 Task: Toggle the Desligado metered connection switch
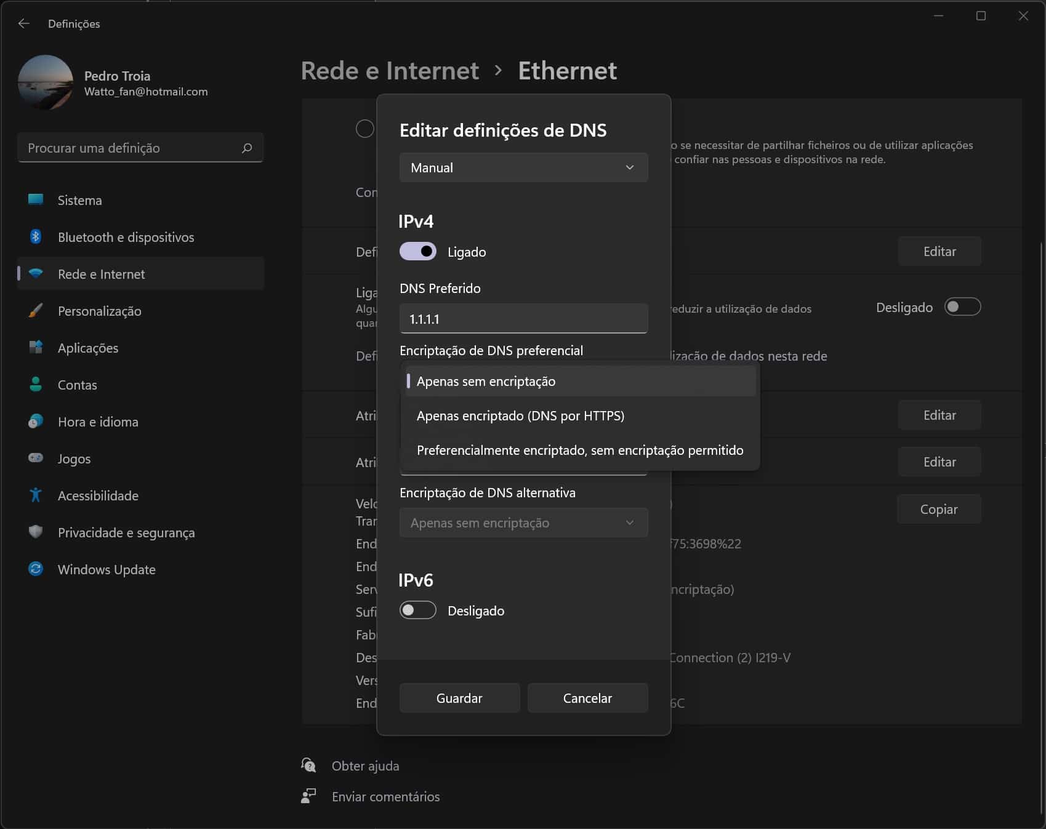[962, 307]
